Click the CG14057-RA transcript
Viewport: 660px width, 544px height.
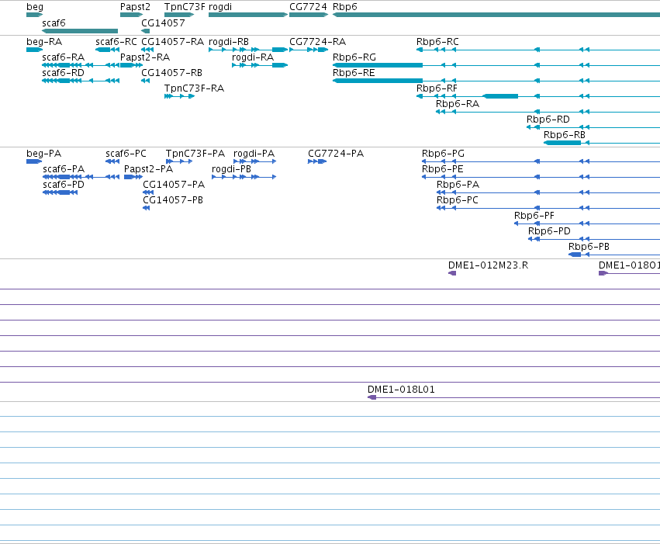click(x=147, y=50)
